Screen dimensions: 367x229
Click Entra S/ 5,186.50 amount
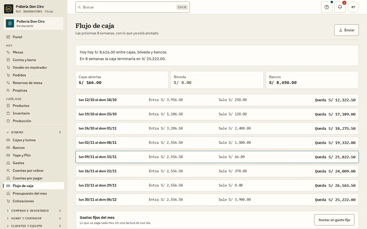[166, 114]
